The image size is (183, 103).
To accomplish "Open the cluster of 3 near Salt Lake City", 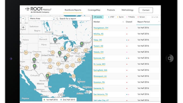I will point(26,52).
